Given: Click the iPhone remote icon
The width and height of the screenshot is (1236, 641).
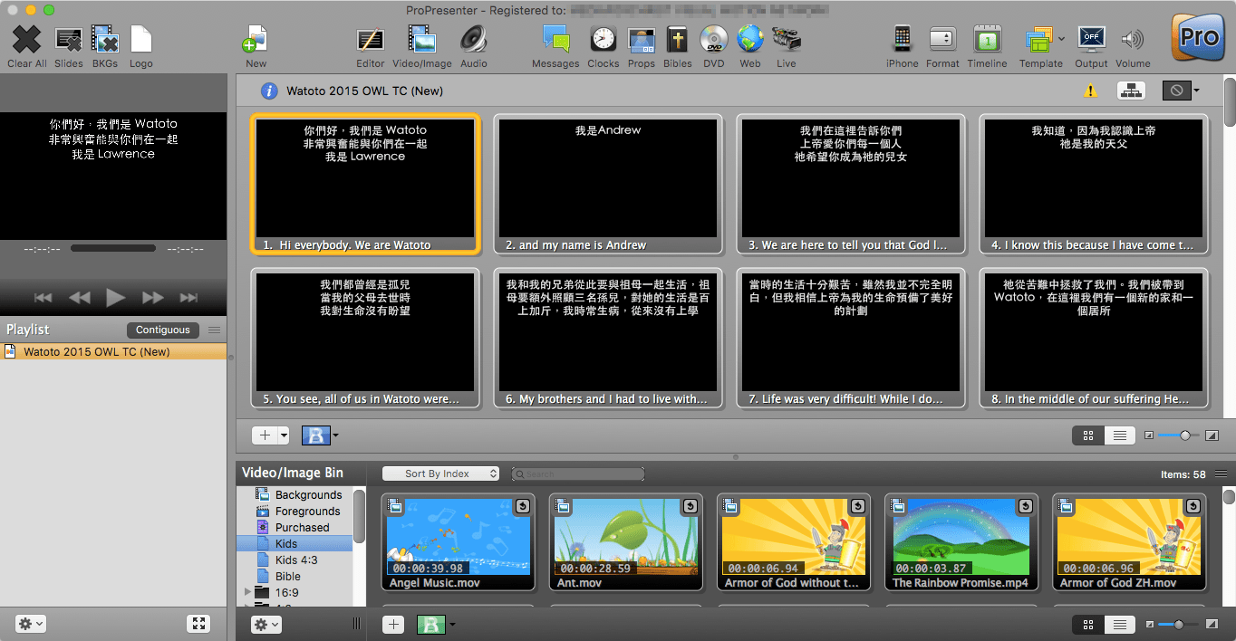Looking at the screenshot, I should (903, 40).
